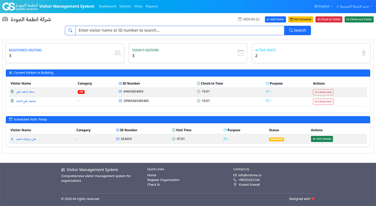376x206 pixels.
Task: Go to the Reports navigation item
Action: tap(152, 6)
